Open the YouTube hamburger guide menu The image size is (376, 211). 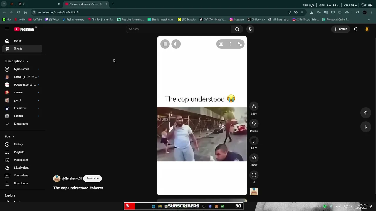[7, 29]
